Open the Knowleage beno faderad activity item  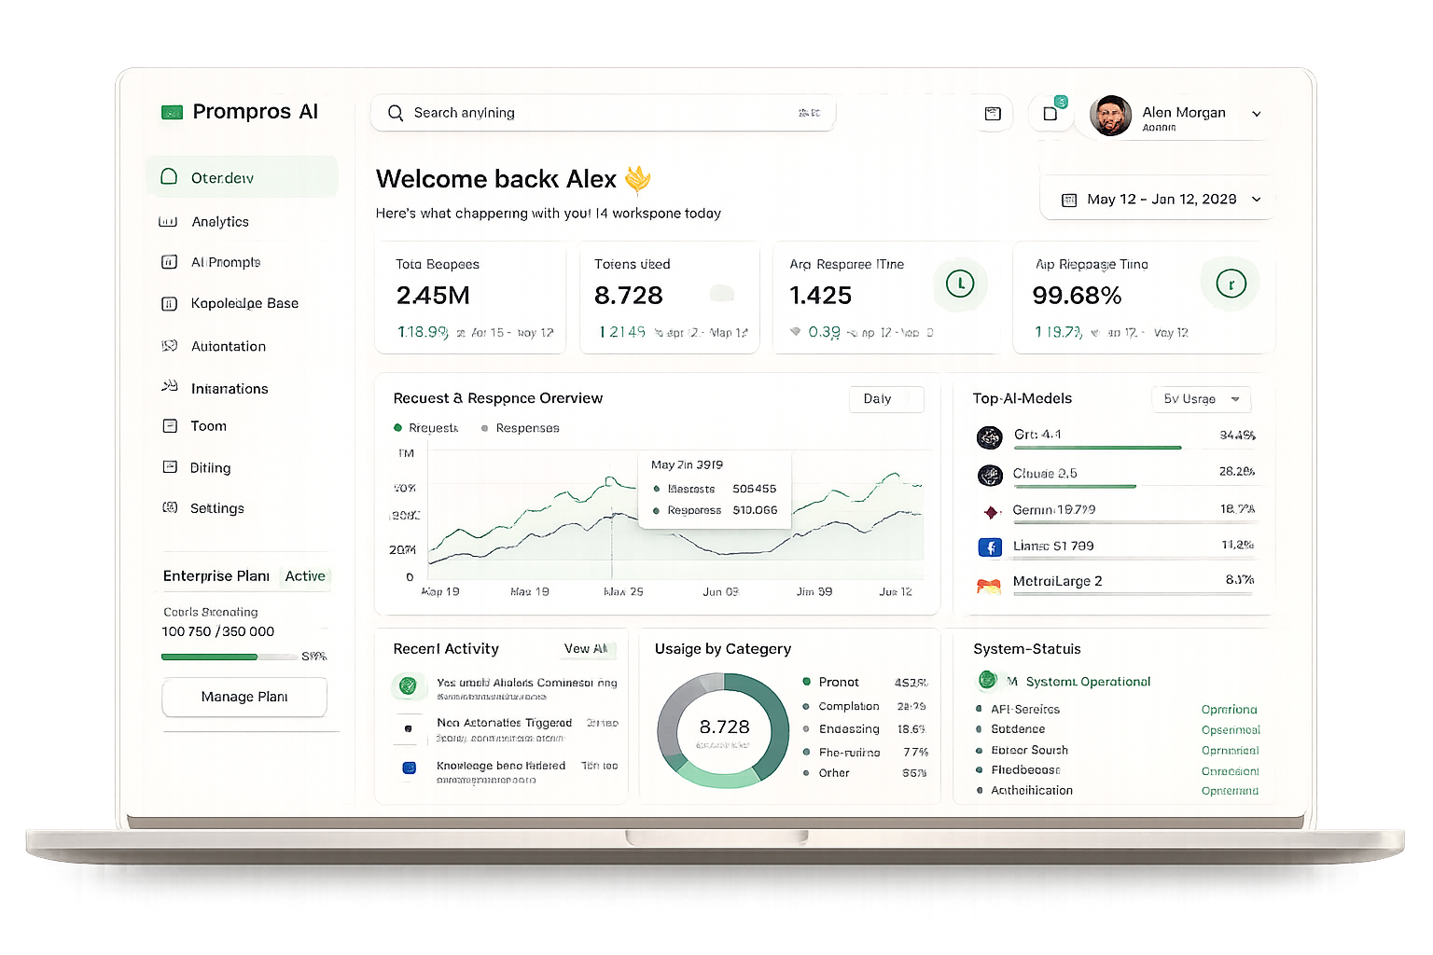point(505,771)
